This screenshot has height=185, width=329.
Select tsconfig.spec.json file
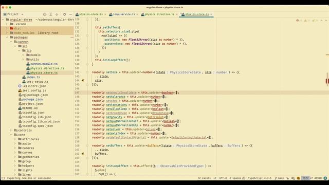point(38,126)
